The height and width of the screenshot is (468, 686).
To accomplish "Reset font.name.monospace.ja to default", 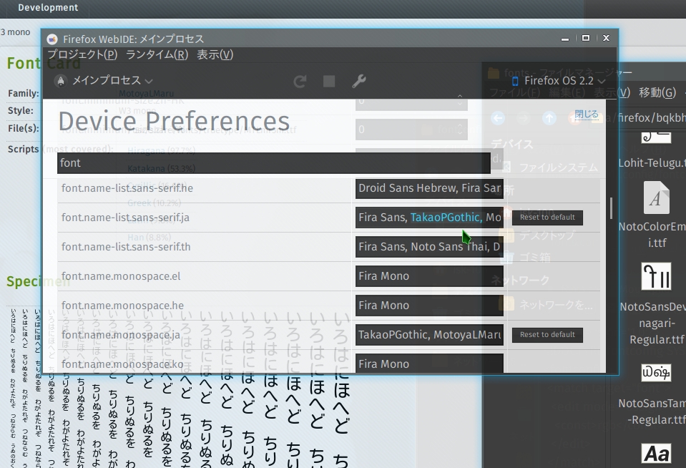I will 547,334.
